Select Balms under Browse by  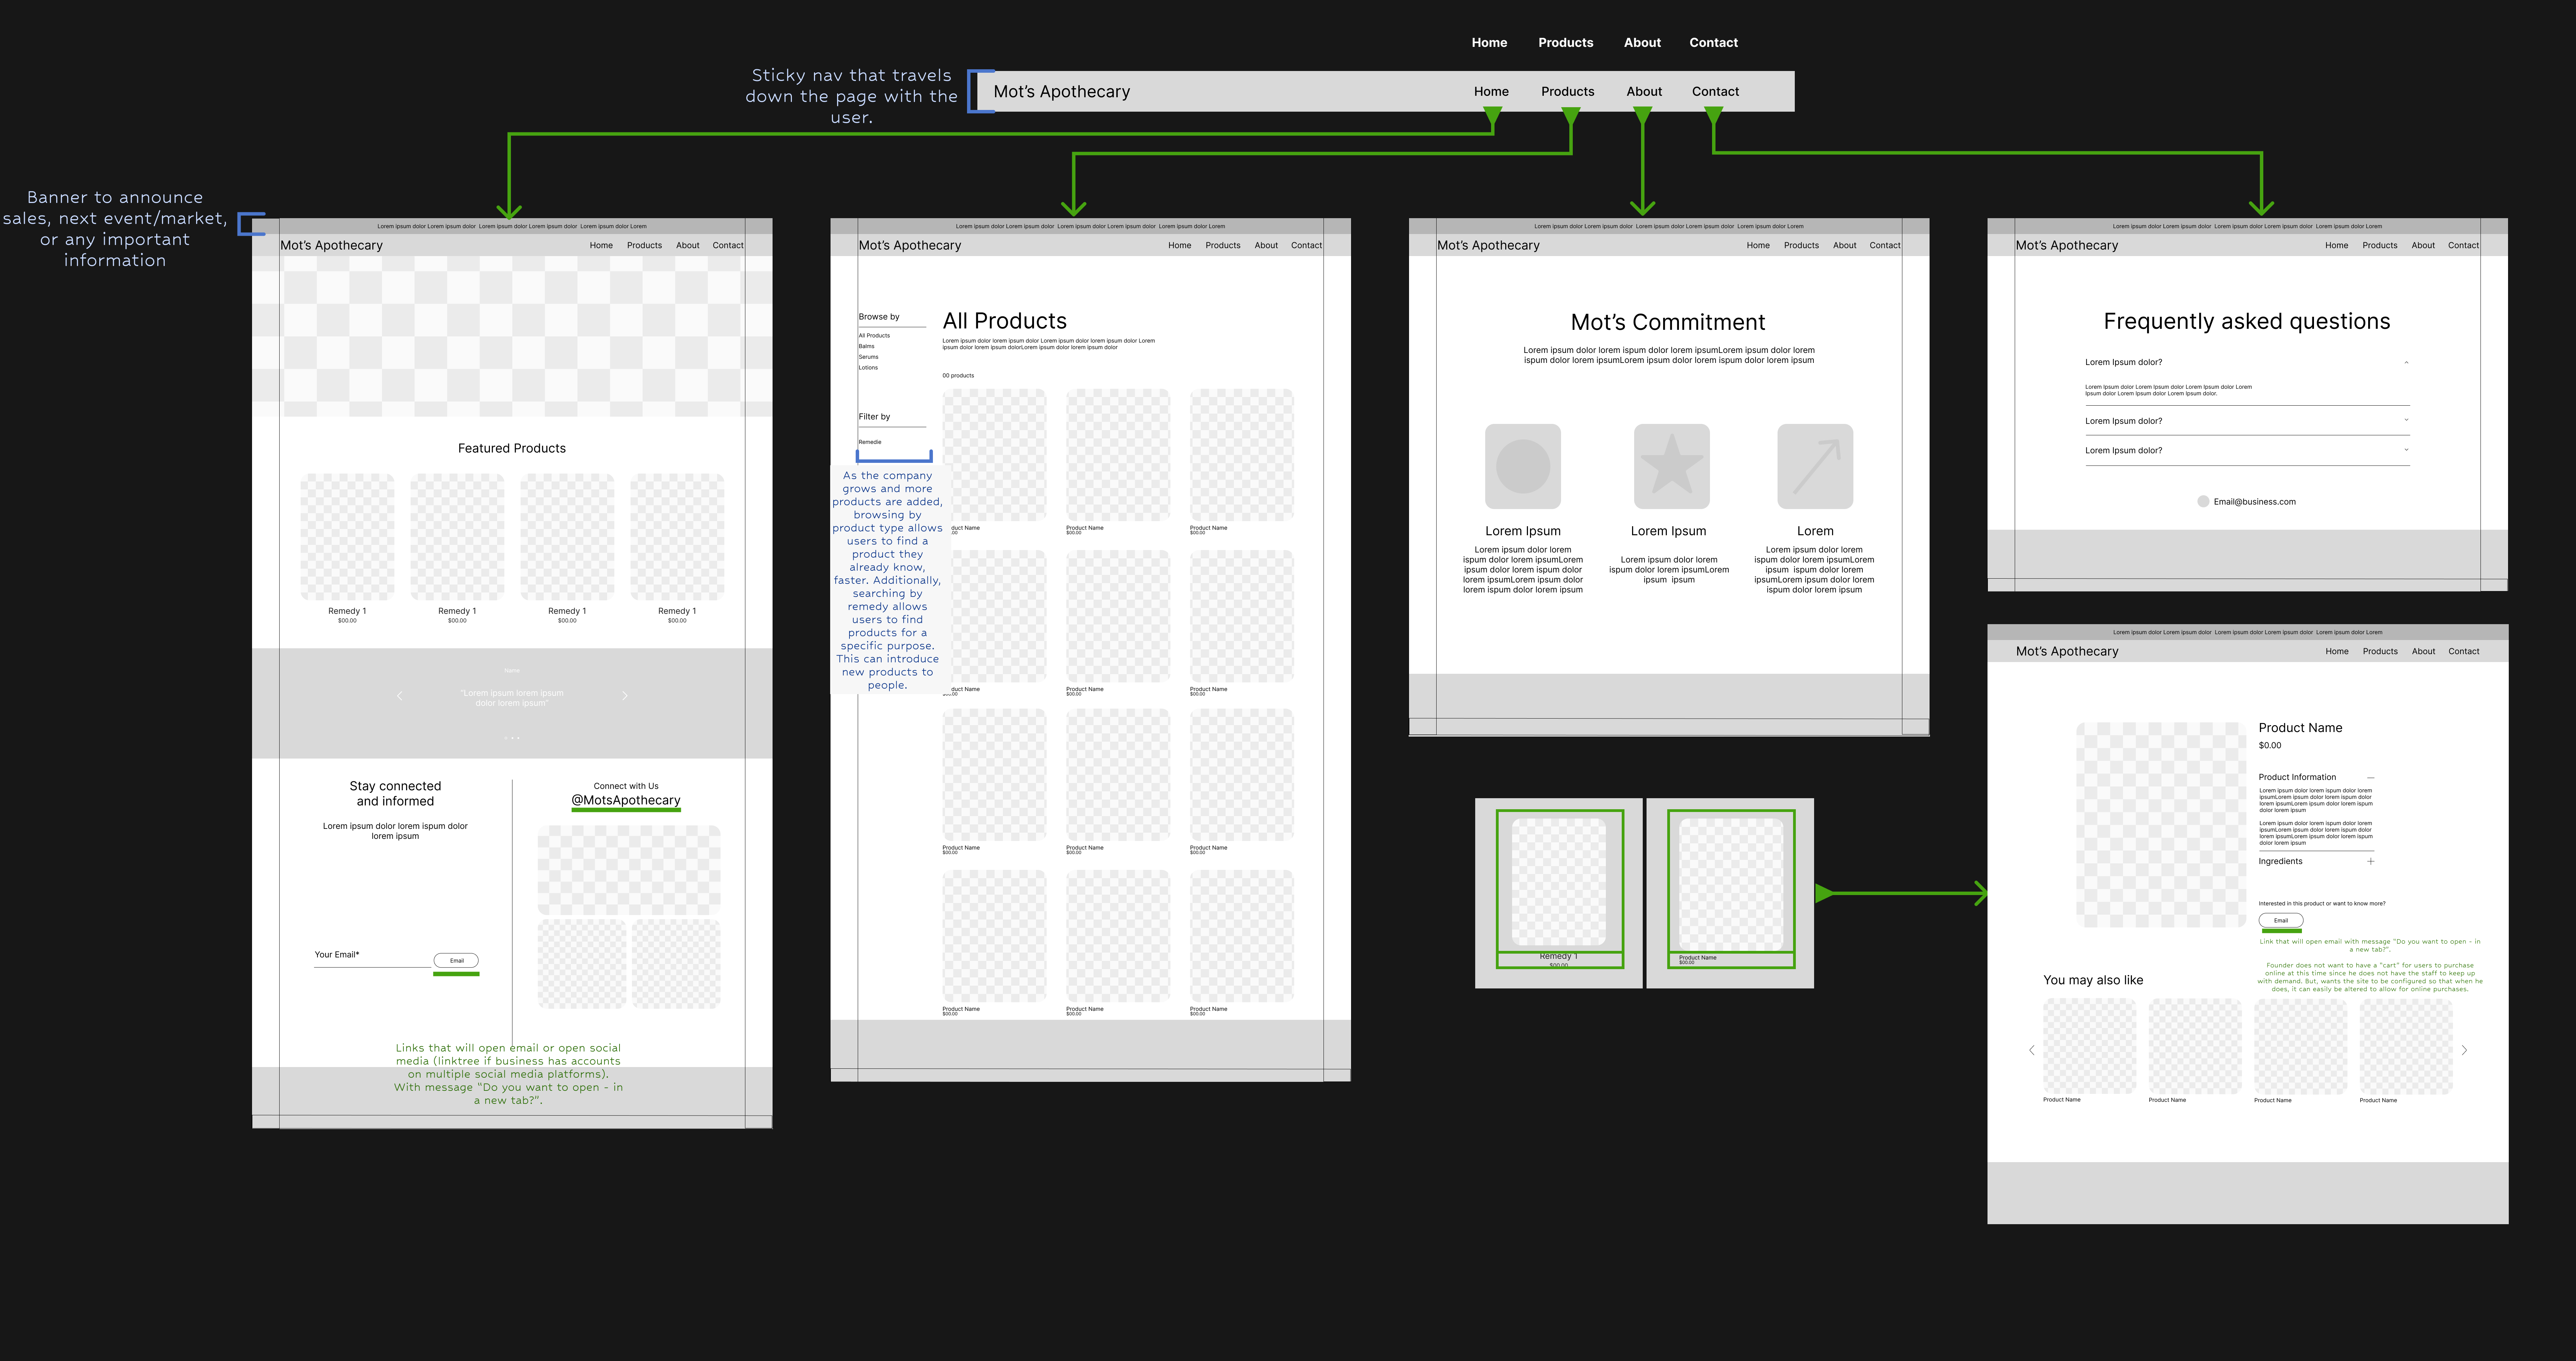click(x=866, y=346)
